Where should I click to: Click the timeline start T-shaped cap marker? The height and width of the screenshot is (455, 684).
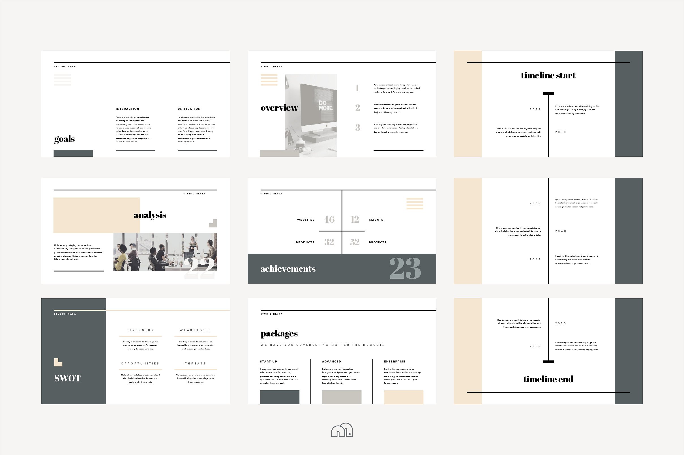(548, 93)
